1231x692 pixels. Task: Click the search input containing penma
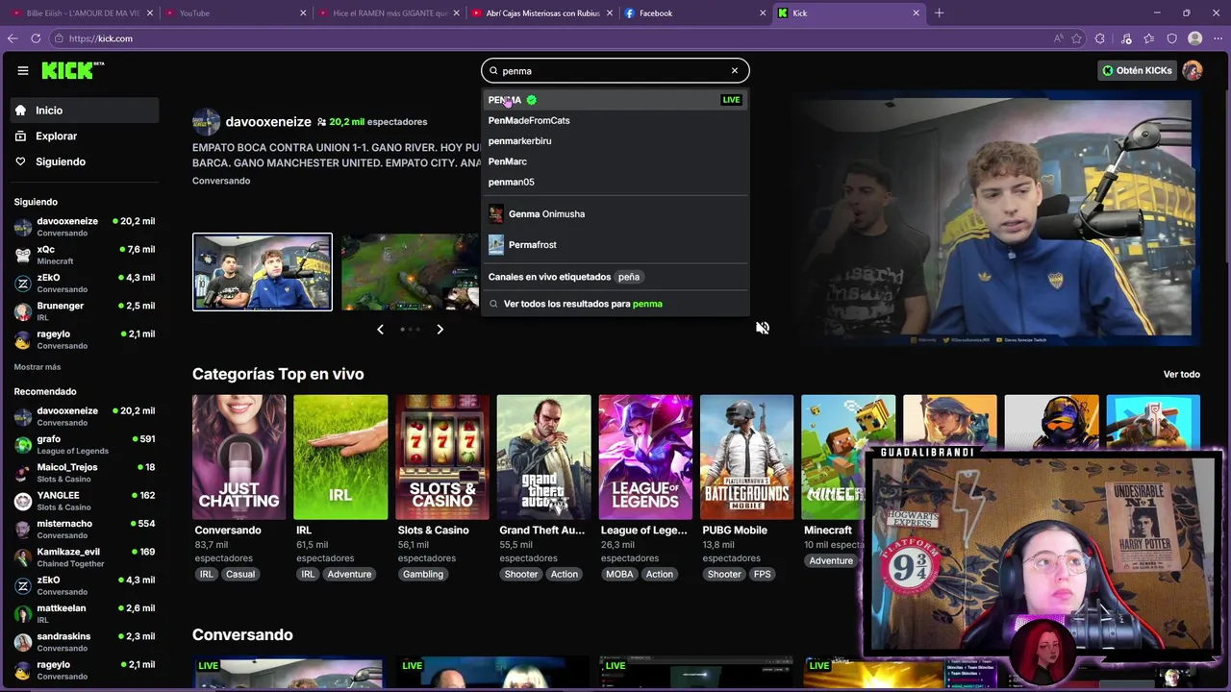coord(615,70)
